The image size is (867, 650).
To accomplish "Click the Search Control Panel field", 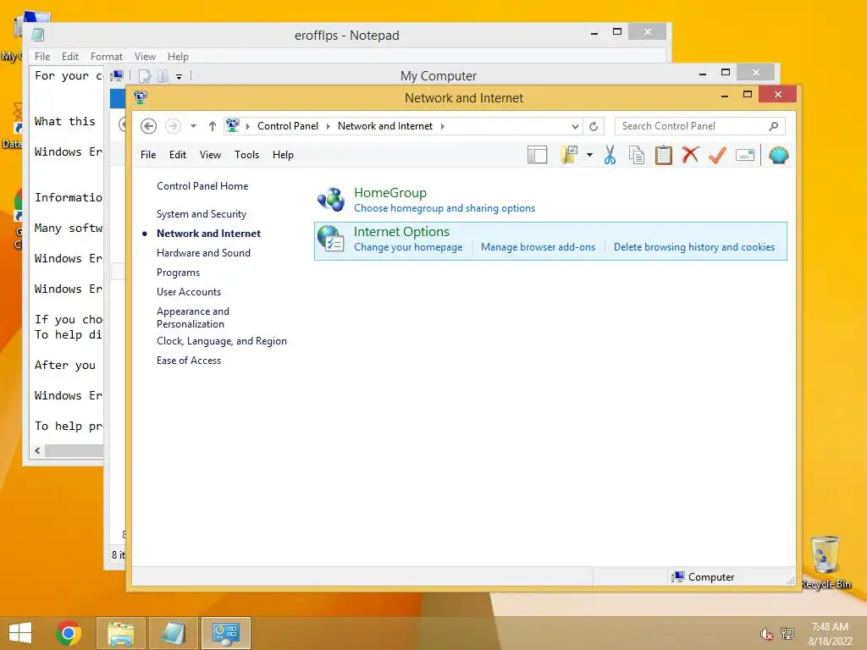I will (x=699, y=126).
